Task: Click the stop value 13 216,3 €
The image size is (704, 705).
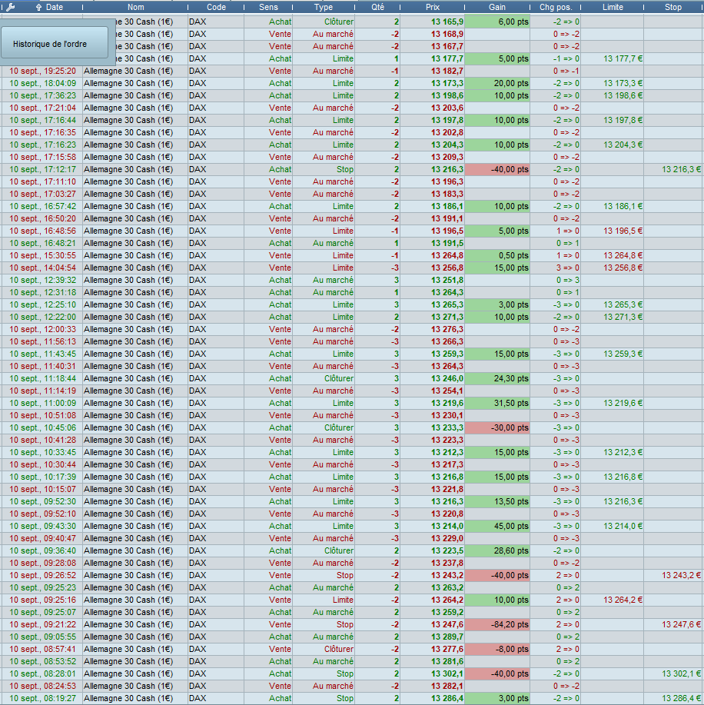Action: tap(681, 169)
